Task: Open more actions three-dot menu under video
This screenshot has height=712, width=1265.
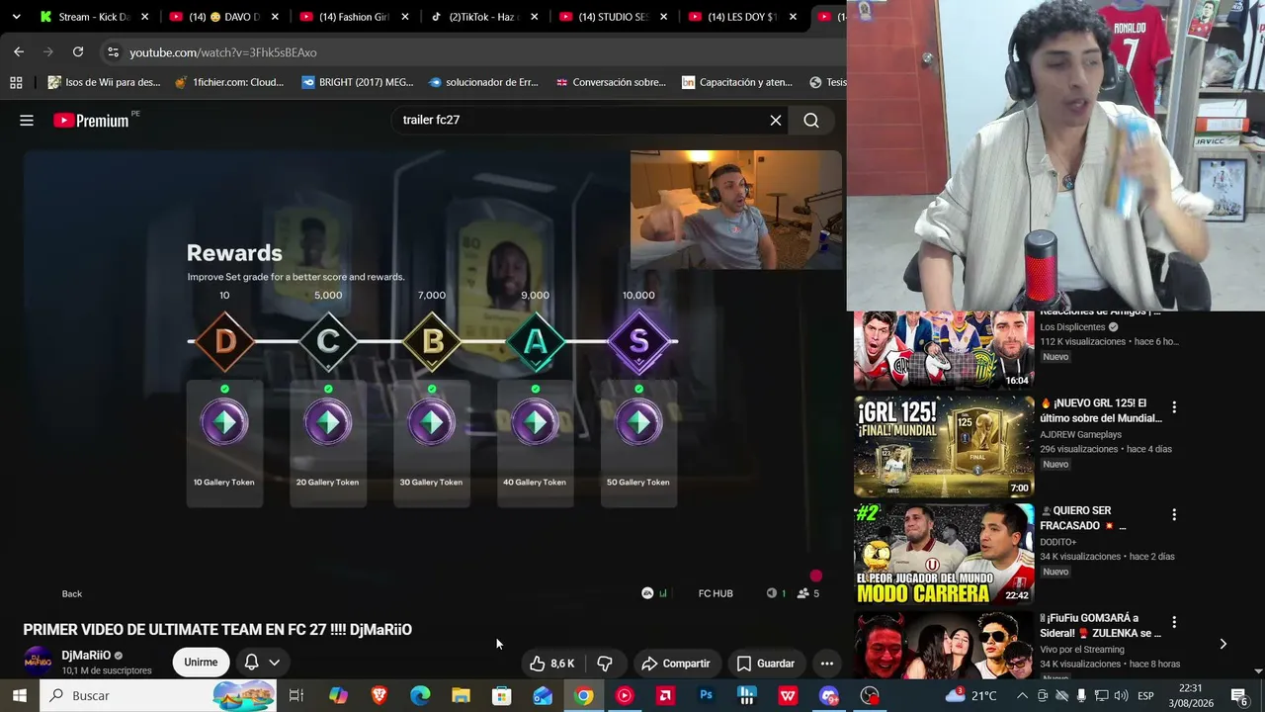Action: tap(827, 664)
